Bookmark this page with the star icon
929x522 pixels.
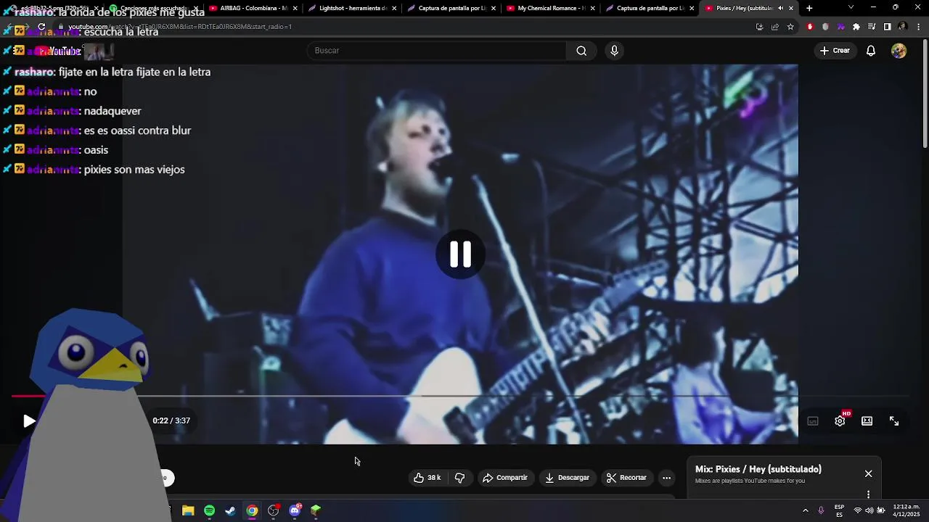click(790, 27)
